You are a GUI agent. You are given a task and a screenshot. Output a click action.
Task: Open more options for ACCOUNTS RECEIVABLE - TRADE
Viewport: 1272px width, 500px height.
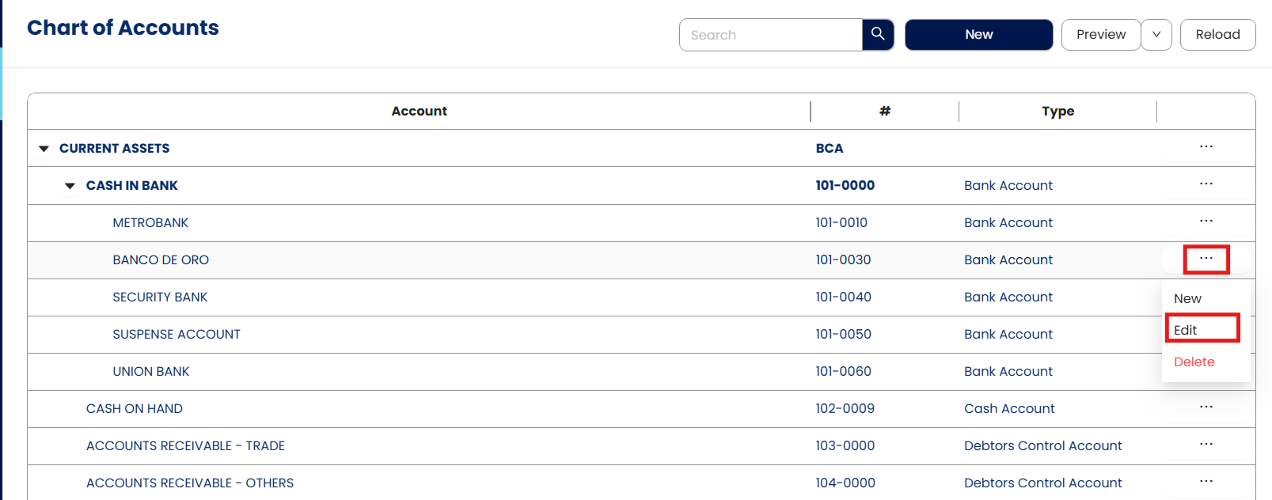pos(1206,445)
